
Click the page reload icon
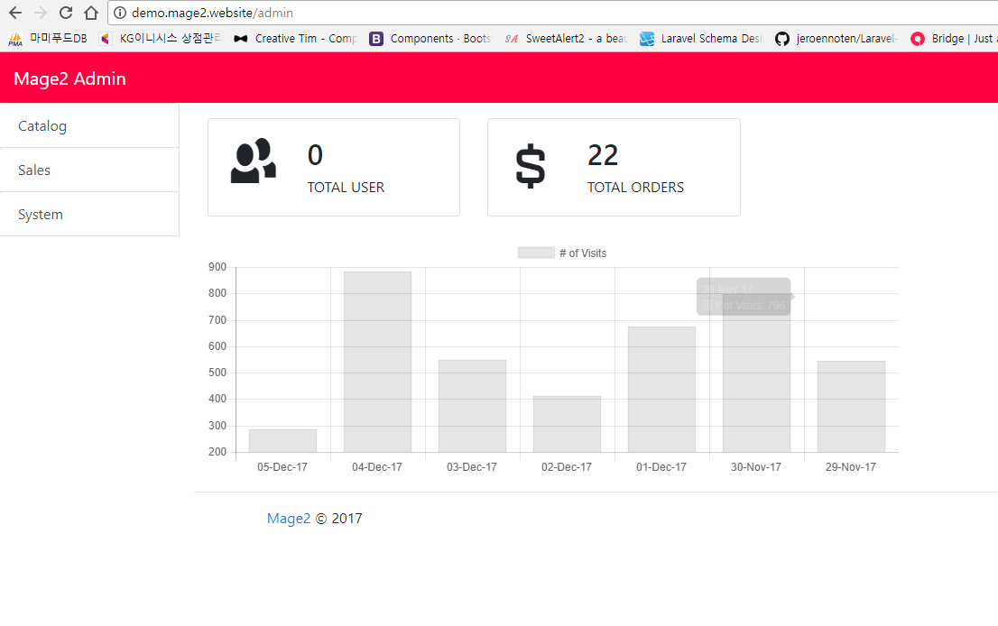click(64, 14)
